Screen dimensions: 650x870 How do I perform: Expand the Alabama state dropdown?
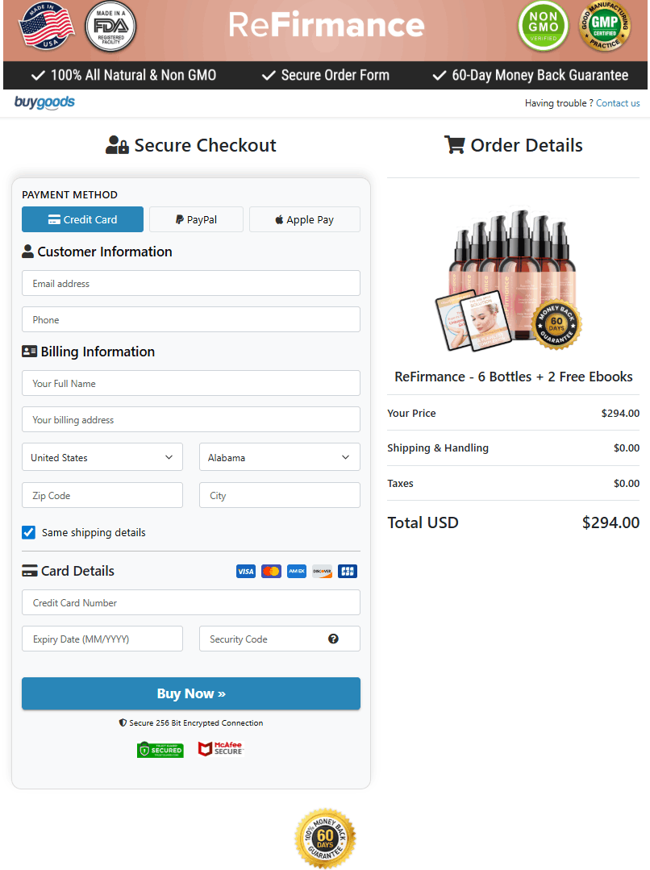coord(279,457)
